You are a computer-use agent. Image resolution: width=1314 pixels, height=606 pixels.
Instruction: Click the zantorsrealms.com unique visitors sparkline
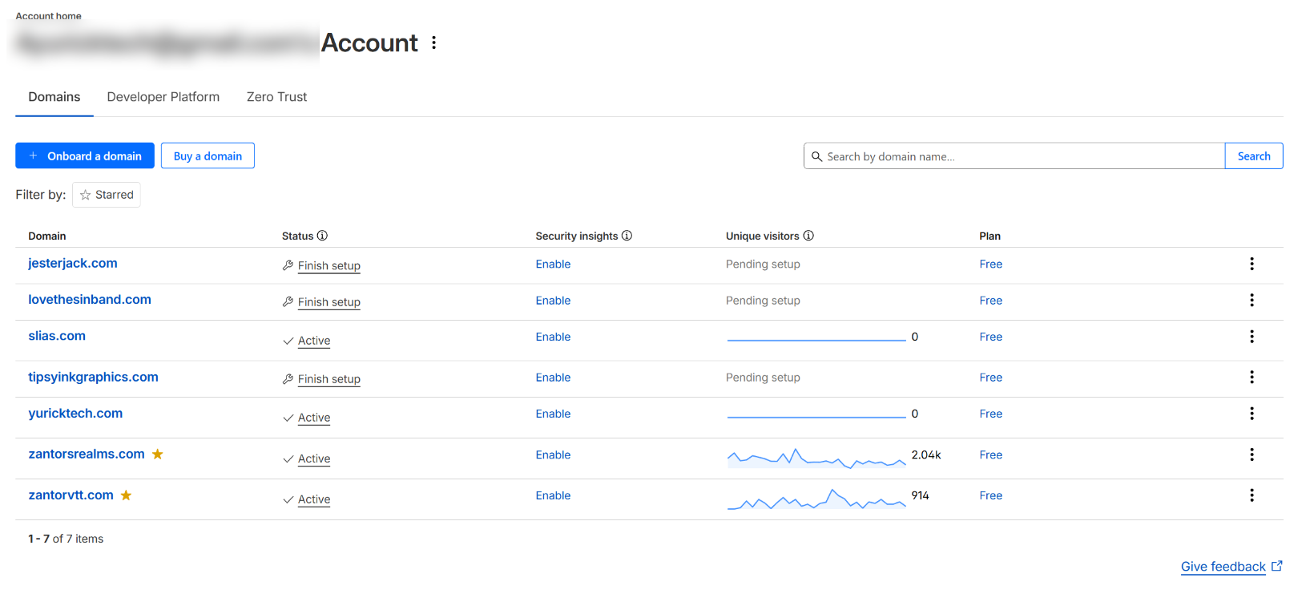(x=816, y=459)
